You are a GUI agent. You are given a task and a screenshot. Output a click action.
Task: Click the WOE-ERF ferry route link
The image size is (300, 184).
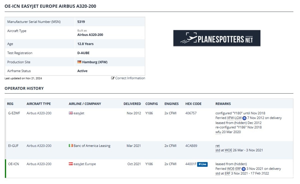(234, 169)
